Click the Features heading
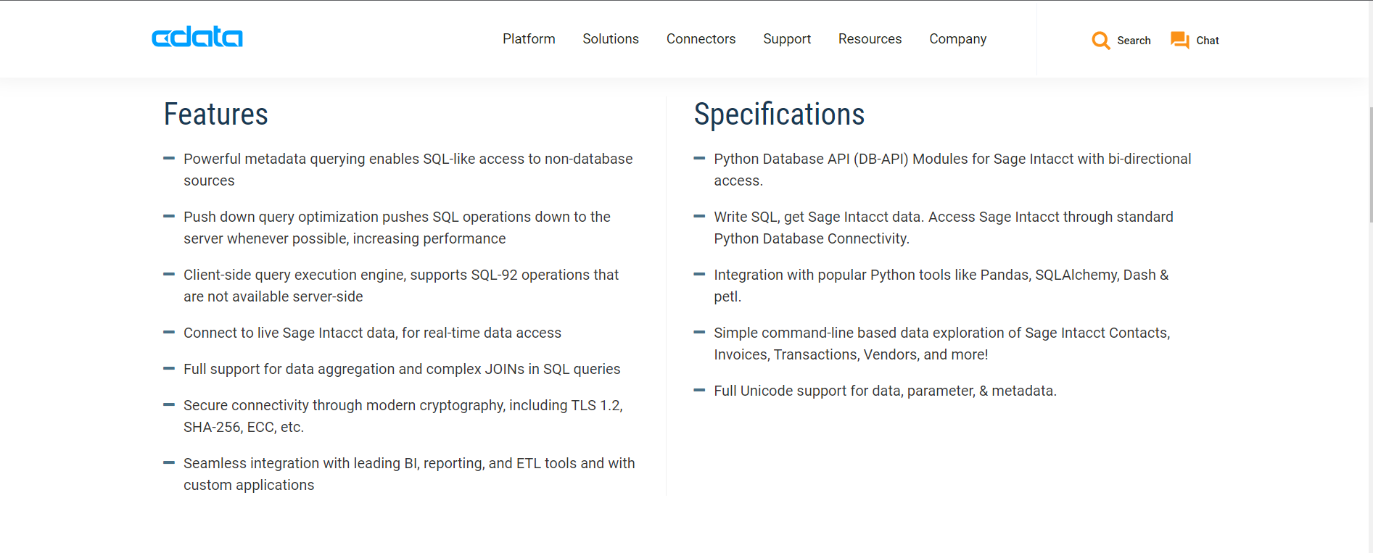The height and width of the screenshot is (553, 1373). click(x=215, y=115)
